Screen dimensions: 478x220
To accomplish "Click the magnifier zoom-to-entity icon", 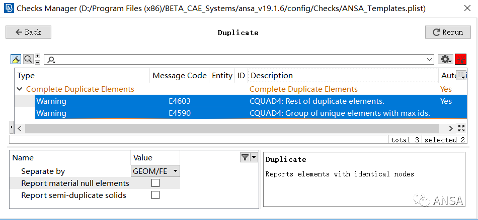I will pos(28,59).
